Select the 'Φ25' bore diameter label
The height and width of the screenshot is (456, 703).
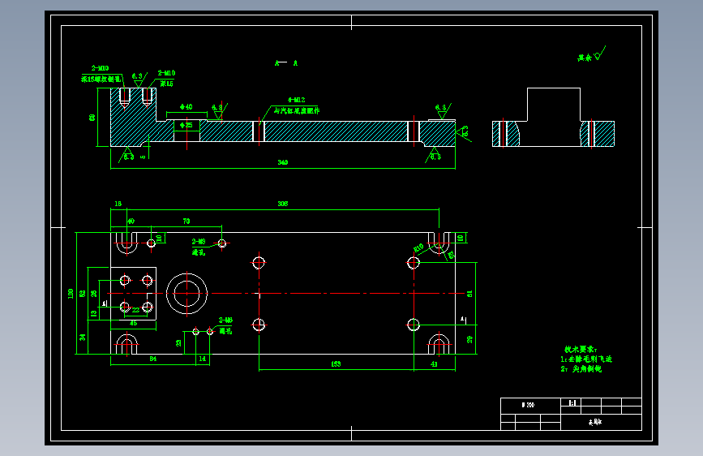(x=186, y=125)
